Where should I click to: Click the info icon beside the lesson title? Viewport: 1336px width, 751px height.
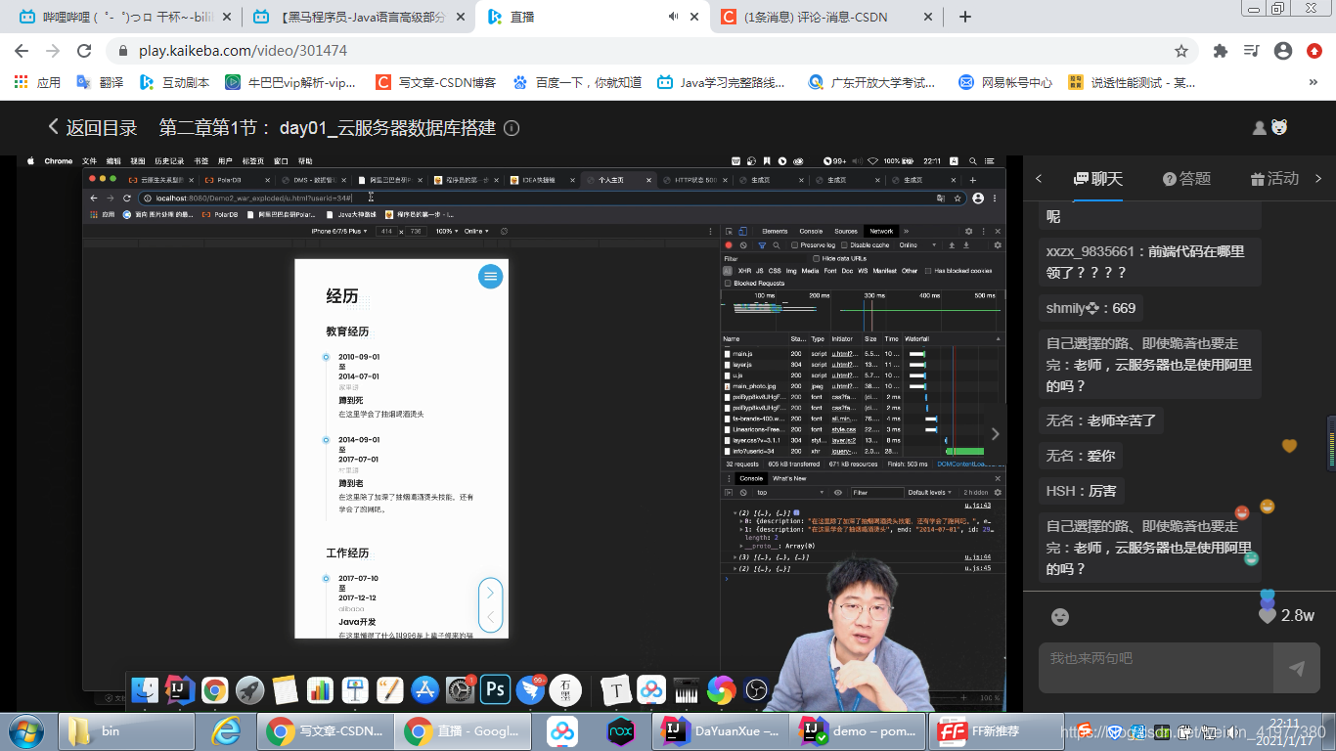point(512,128)
